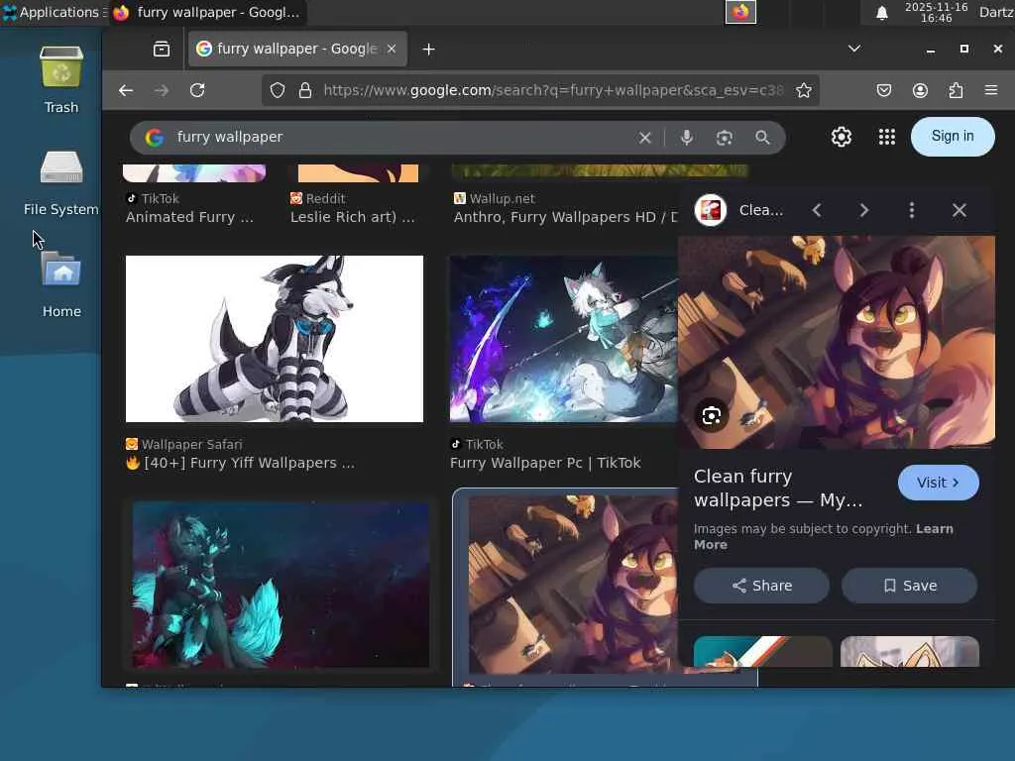Click the Firefox window button in taskbar
Image resolution: width=1015 pixels, height=761 pixels.
click(206, 12)
